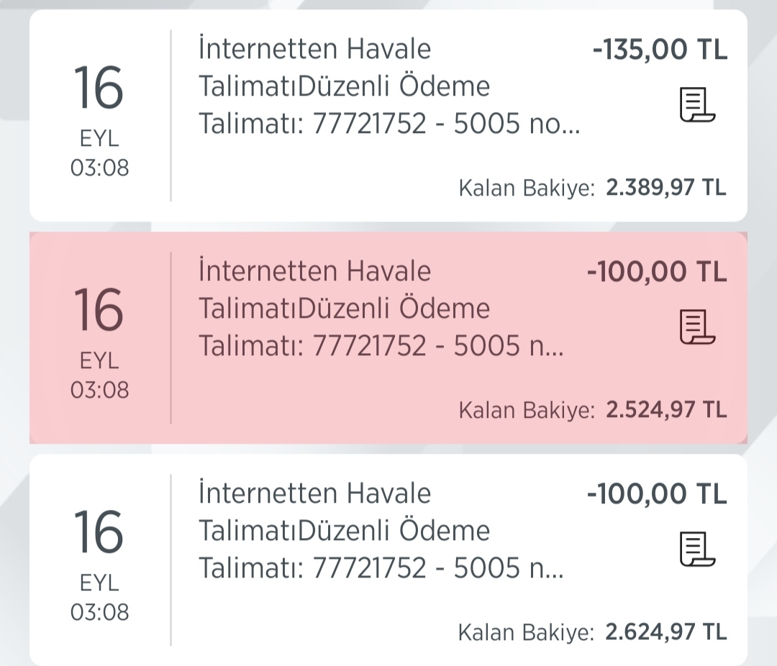Open the transaction description ending in "5005 no..."
The width and height of the screenshot is (777, 666).
(x=389, y=86)
